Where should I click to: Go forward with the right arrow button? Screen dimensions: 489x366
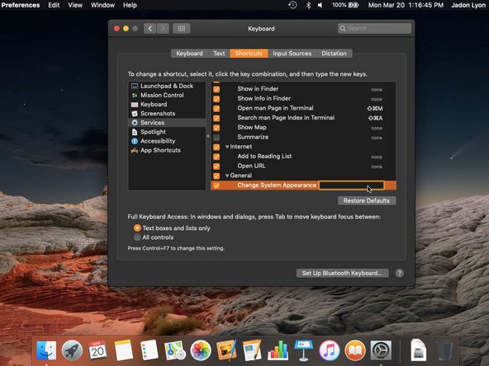(x=163, y=29)
